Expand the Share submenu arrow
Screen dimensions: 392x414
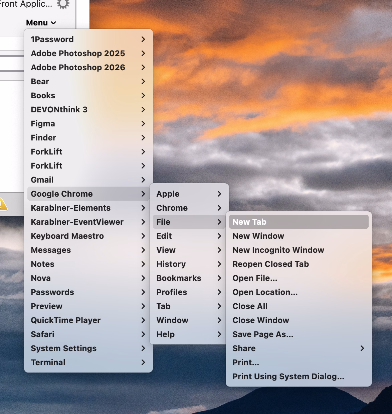pyautogui.click(x=362, y=348)
